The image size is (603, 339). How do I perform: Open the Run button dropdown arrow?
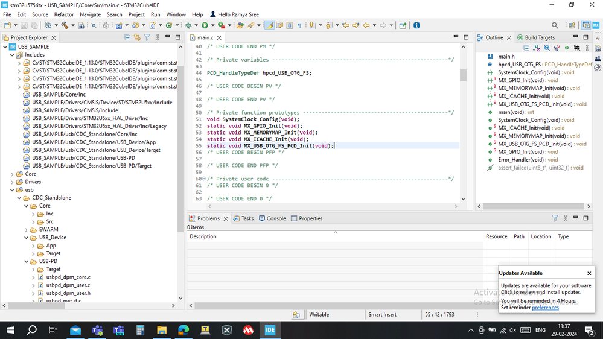coord(212,25)
